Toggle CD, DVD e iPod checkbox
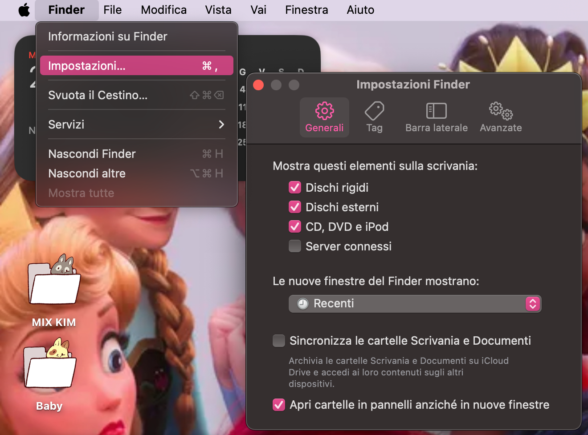The image size is (588, 435). (x=295, y=227)
